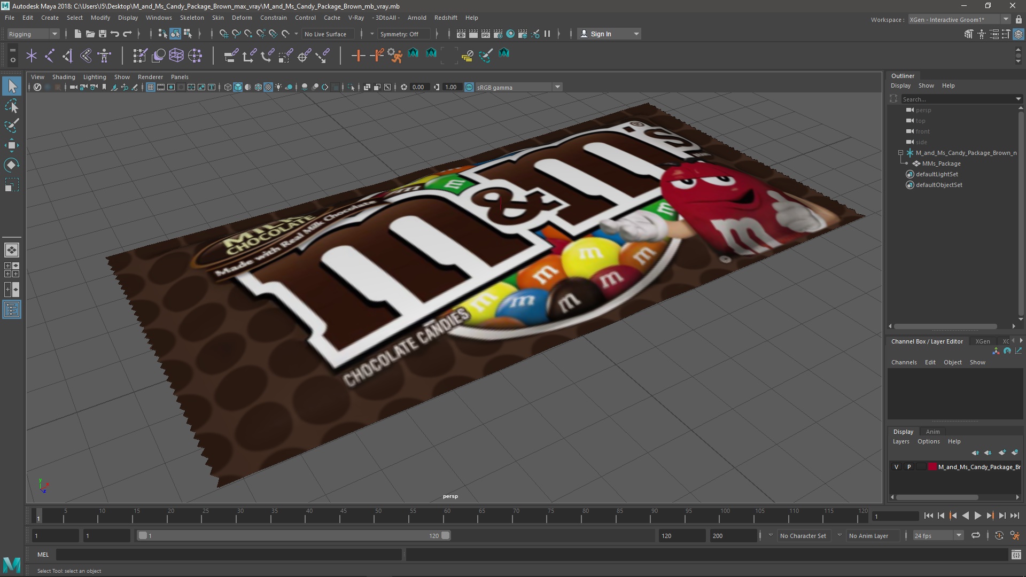Viewport: 1026px width, 577px height.
Task: Open the Channels menu in Channel Box
Action: tap(904, 362)
